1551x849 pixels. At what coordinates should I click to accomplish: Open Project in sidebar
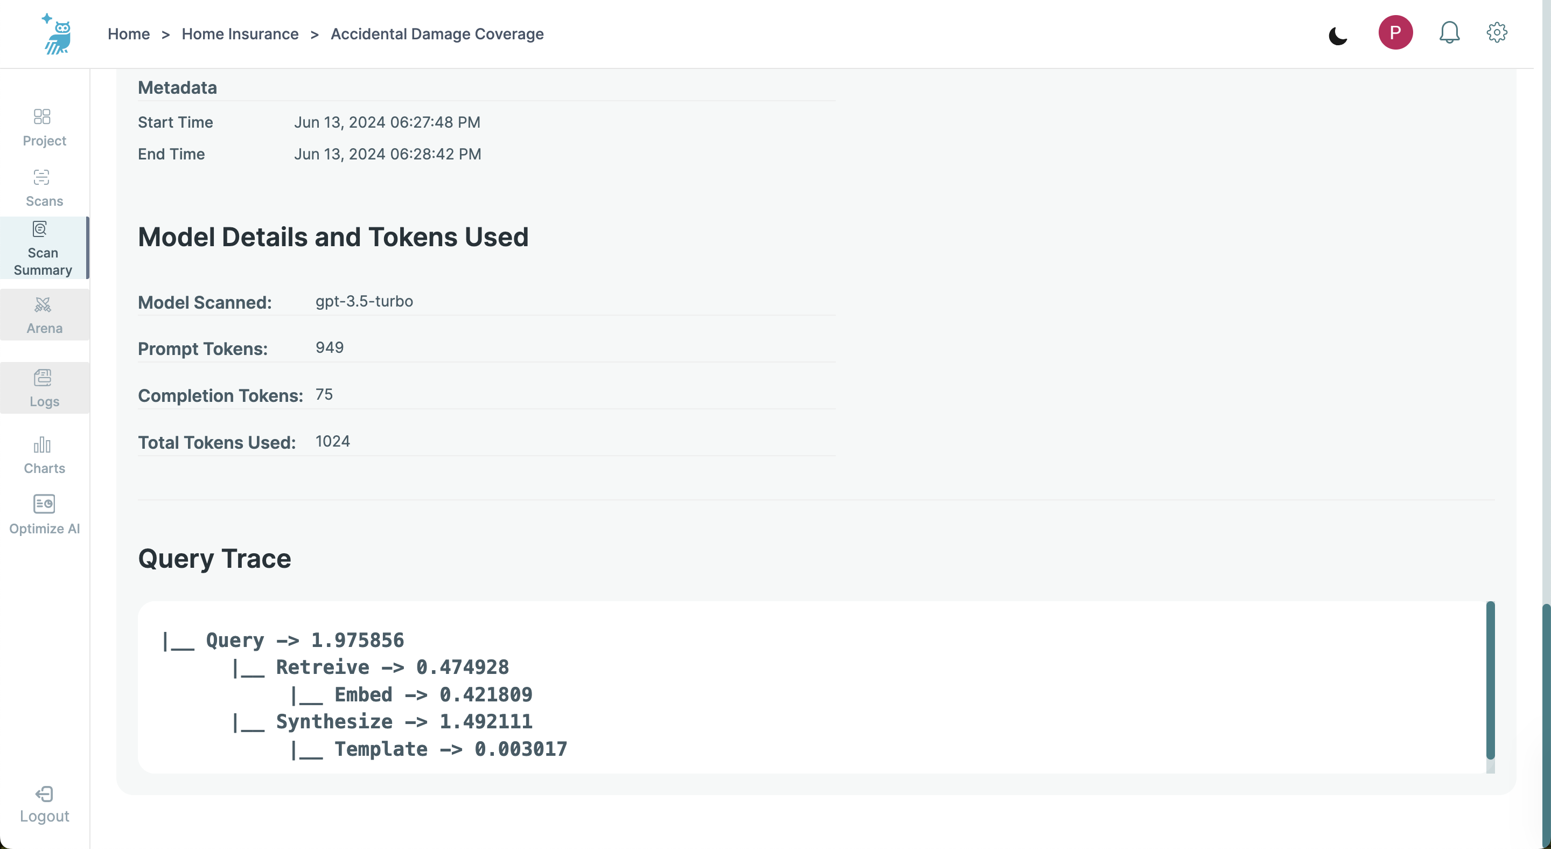click(45, 128)
